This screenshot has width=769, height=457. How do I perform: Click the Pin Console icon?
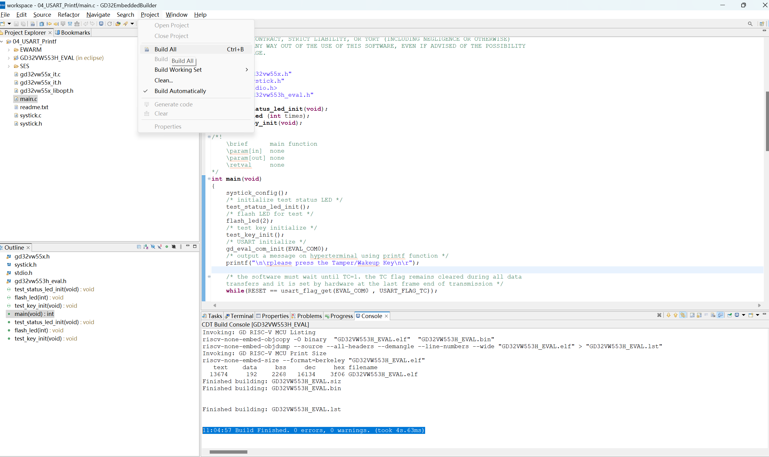pyautogui.click(x=729, y=315)
